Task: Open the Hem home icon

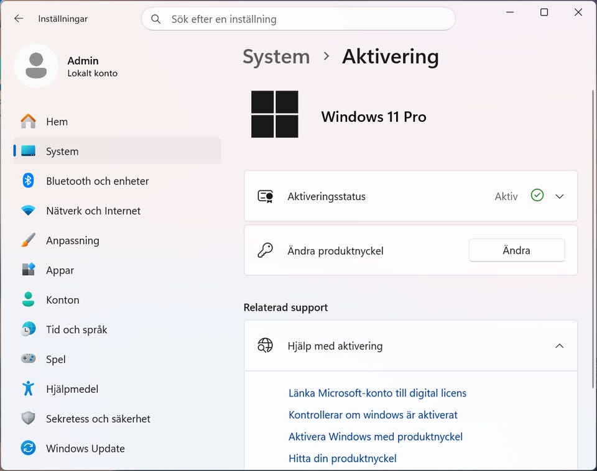Action: pyautogui.click(x=28, y=121)
